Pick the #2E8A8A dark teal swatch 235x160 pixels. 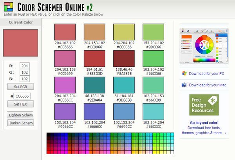coord(94,85)
